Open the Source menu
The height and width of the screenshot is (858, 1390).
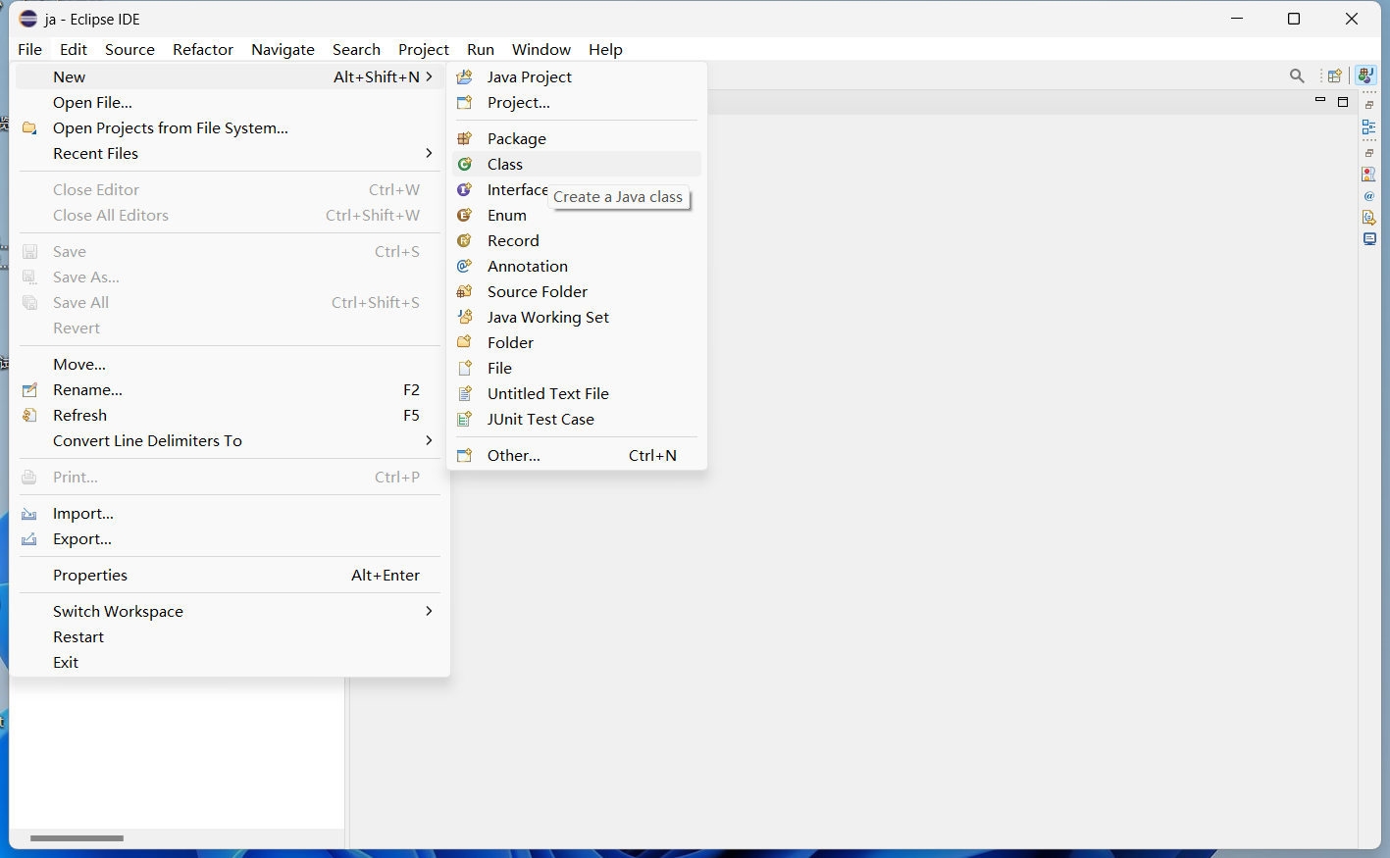click(129, 49)
